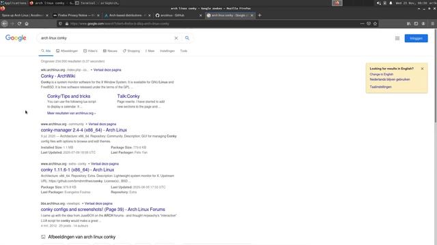Viewport: 437px width, 245px height.
Task: Open the Firefox account icon
Action: (423, 24)
